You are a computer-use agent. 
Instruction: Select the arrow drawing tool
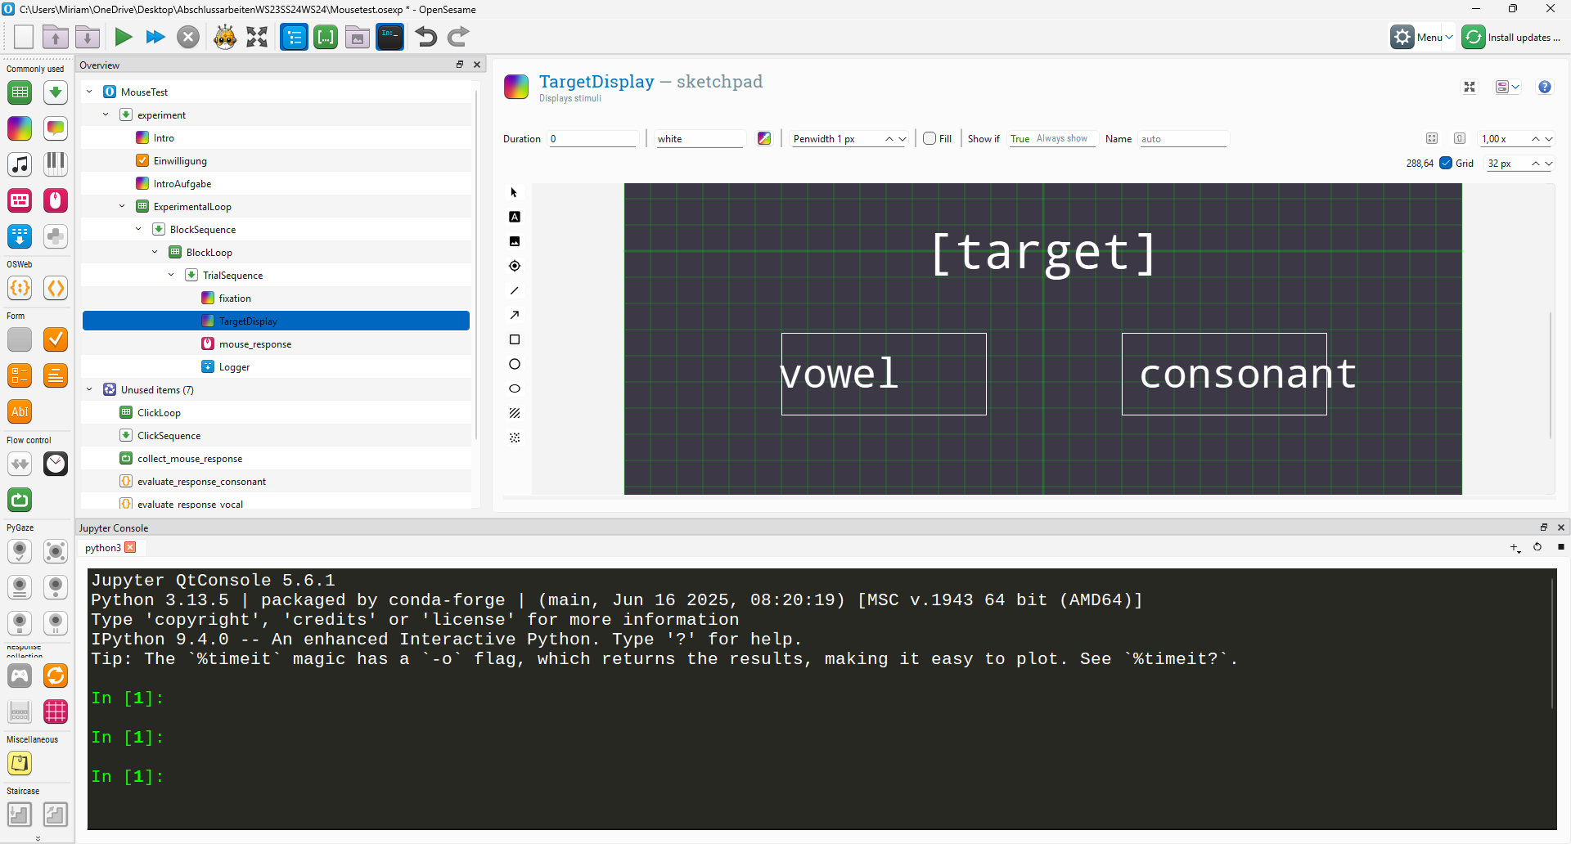point(515,315)
